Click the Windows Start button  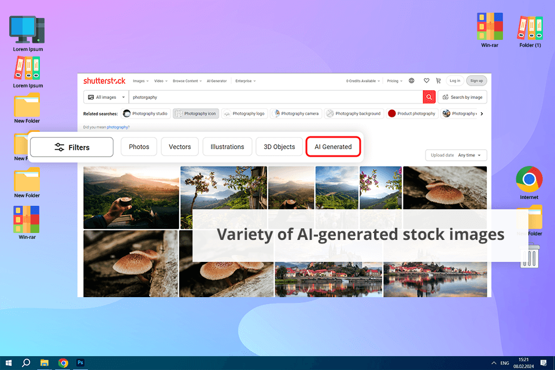tap(9, 363)
